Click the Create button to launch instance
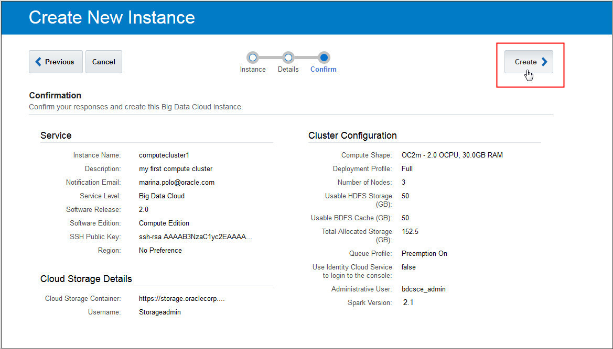Viewport: 613px width, 349px height. (x=529, y=61)
